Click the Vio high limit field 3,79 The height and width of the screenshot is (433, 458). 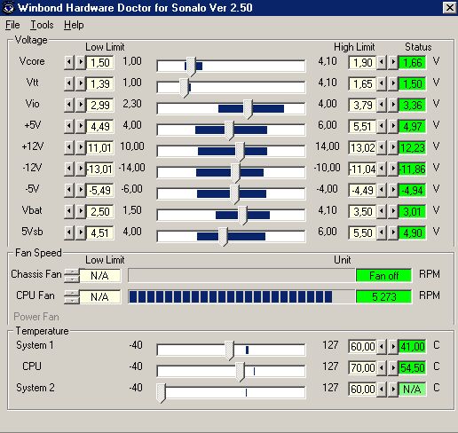pos(362,105)
